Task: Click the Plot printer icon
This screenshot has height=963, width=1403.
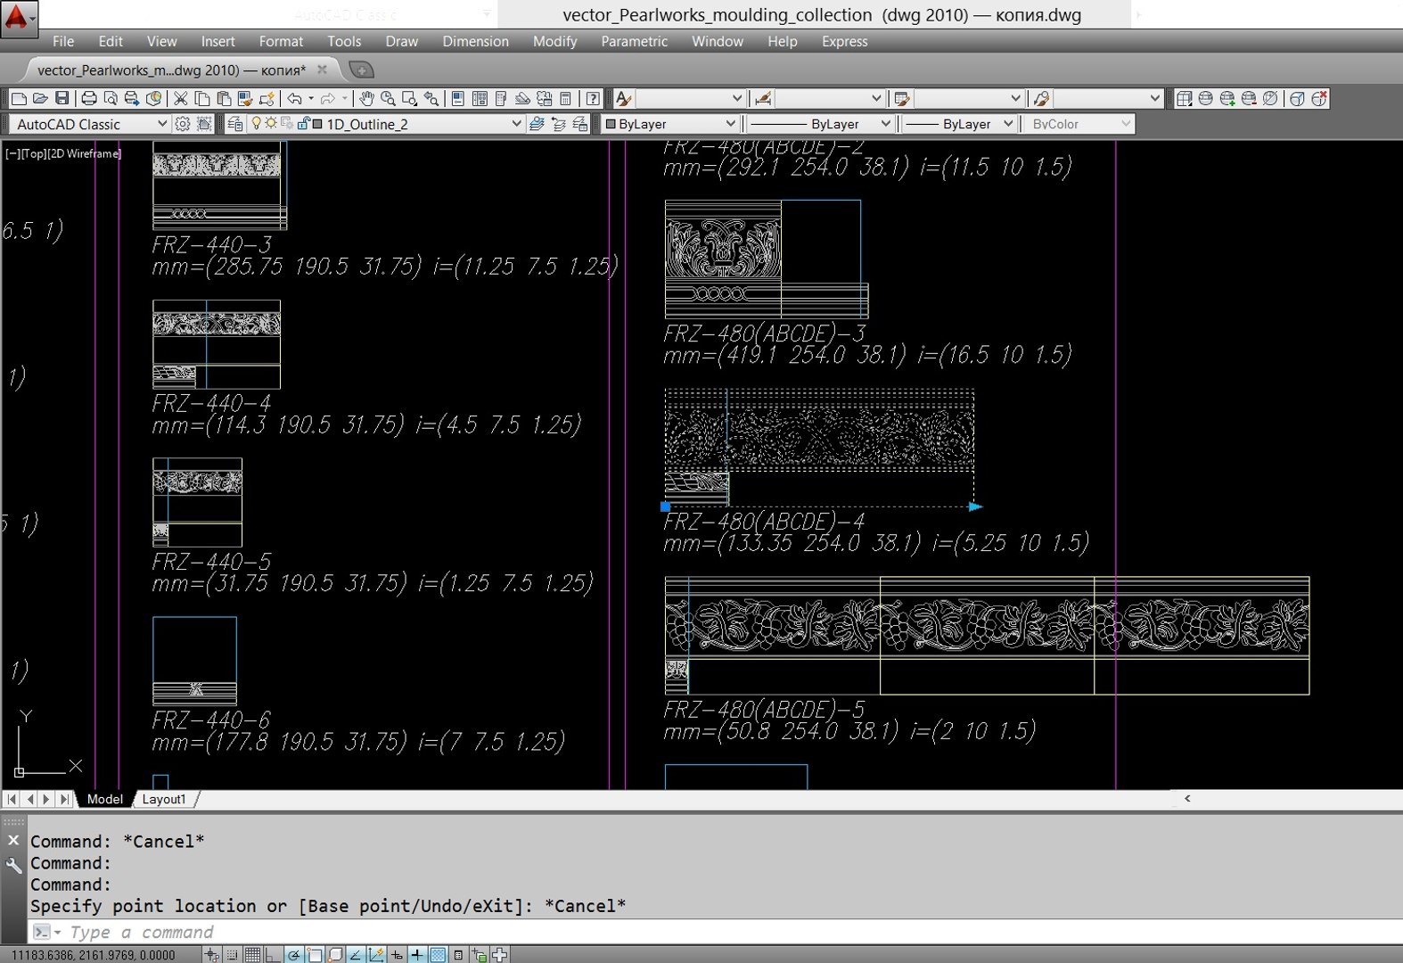Action: 89,98
